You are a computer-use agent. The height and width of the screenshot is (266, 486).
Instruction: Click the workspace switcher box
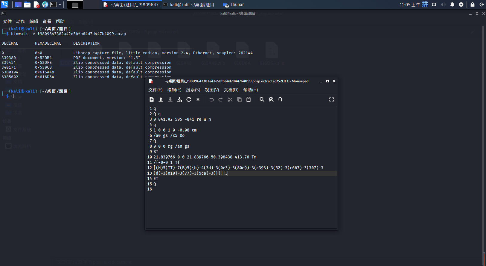click(75, 4)
